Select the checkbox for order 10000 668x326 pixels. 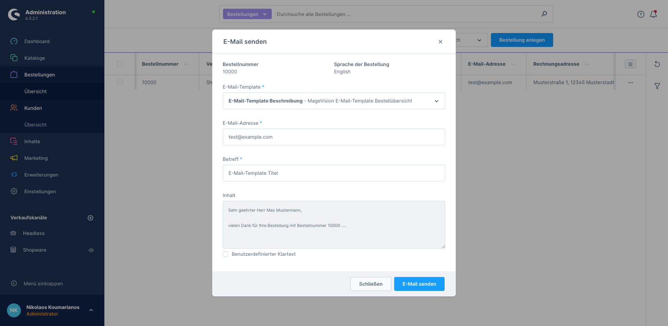point(120,82)
